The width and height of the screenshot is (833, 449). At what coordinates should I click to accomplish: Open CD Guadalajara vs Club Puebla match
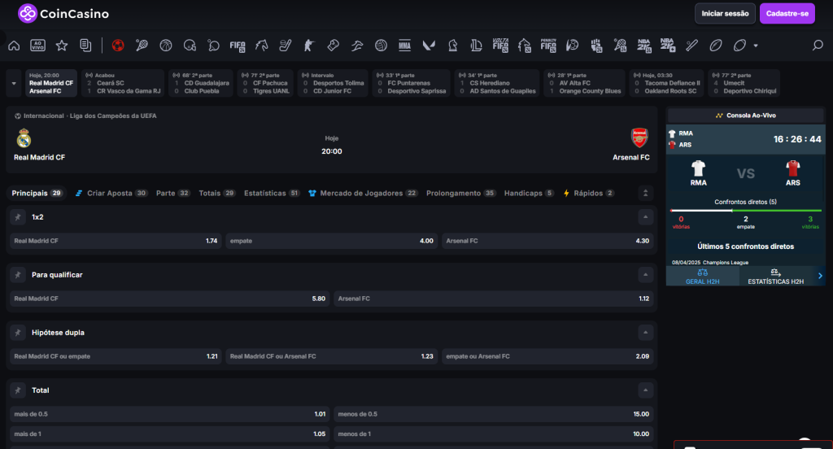pos(200,84)
